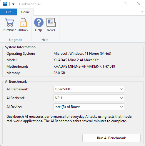Click the 'Motherboard:' label
The image size is (145, 146).
17,67
